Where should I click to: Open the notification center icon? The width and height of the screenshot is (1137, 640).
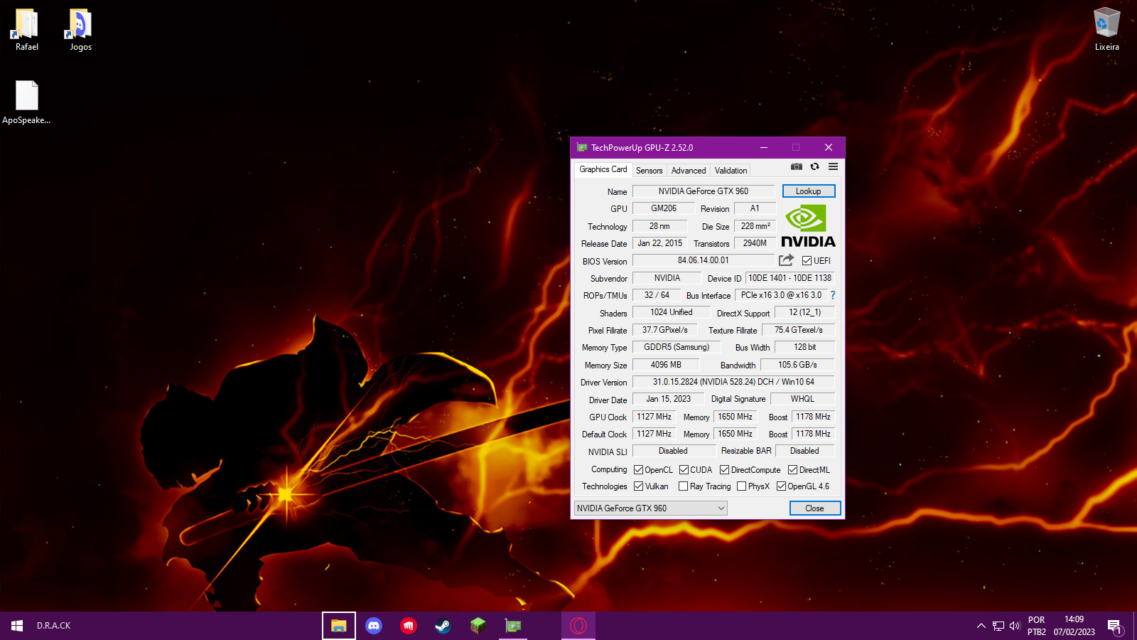1114,626
